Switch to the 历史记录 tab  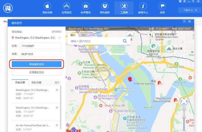[x=20, y=82]
